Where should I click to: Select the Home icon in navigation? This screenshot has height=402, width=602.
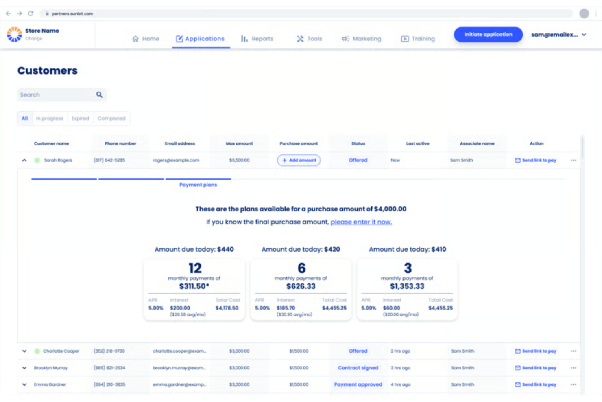point(136,38)
